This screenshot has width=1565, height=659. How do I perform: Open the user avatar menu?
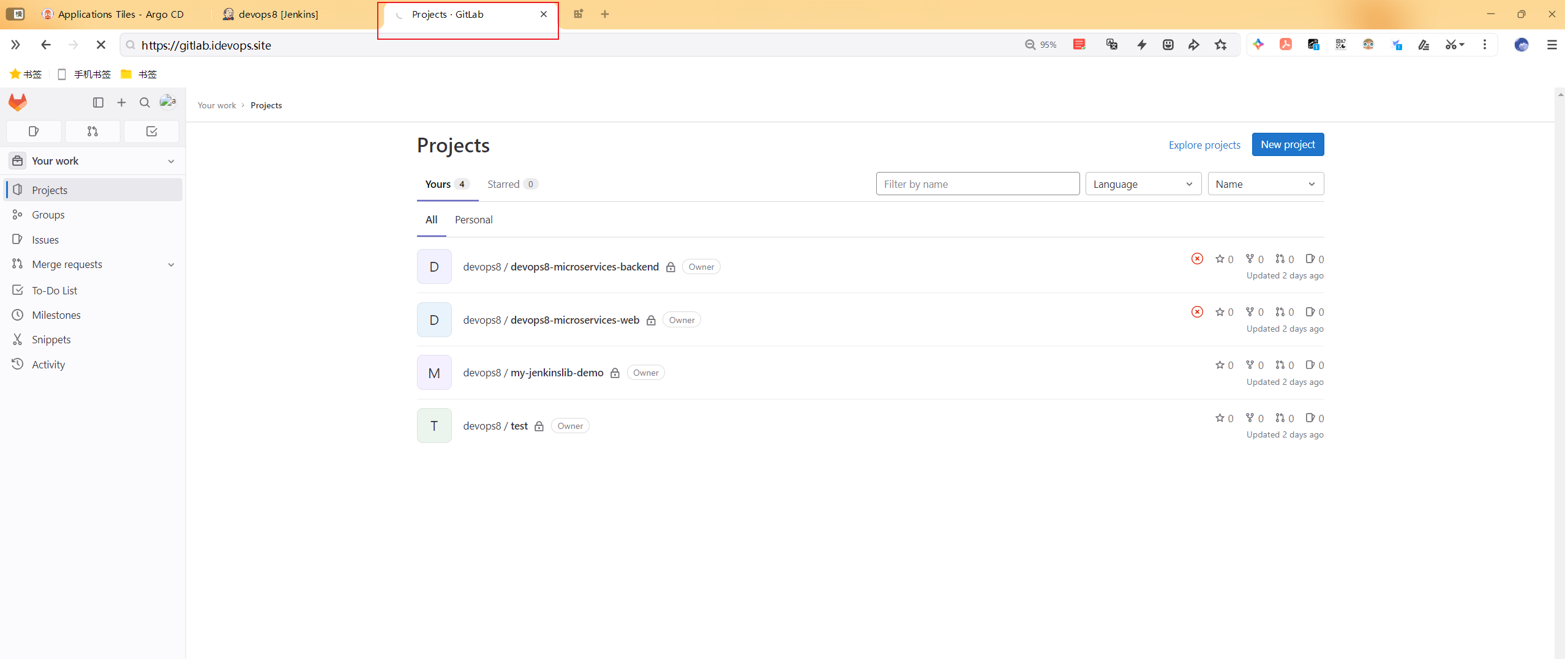coord(168,102)
